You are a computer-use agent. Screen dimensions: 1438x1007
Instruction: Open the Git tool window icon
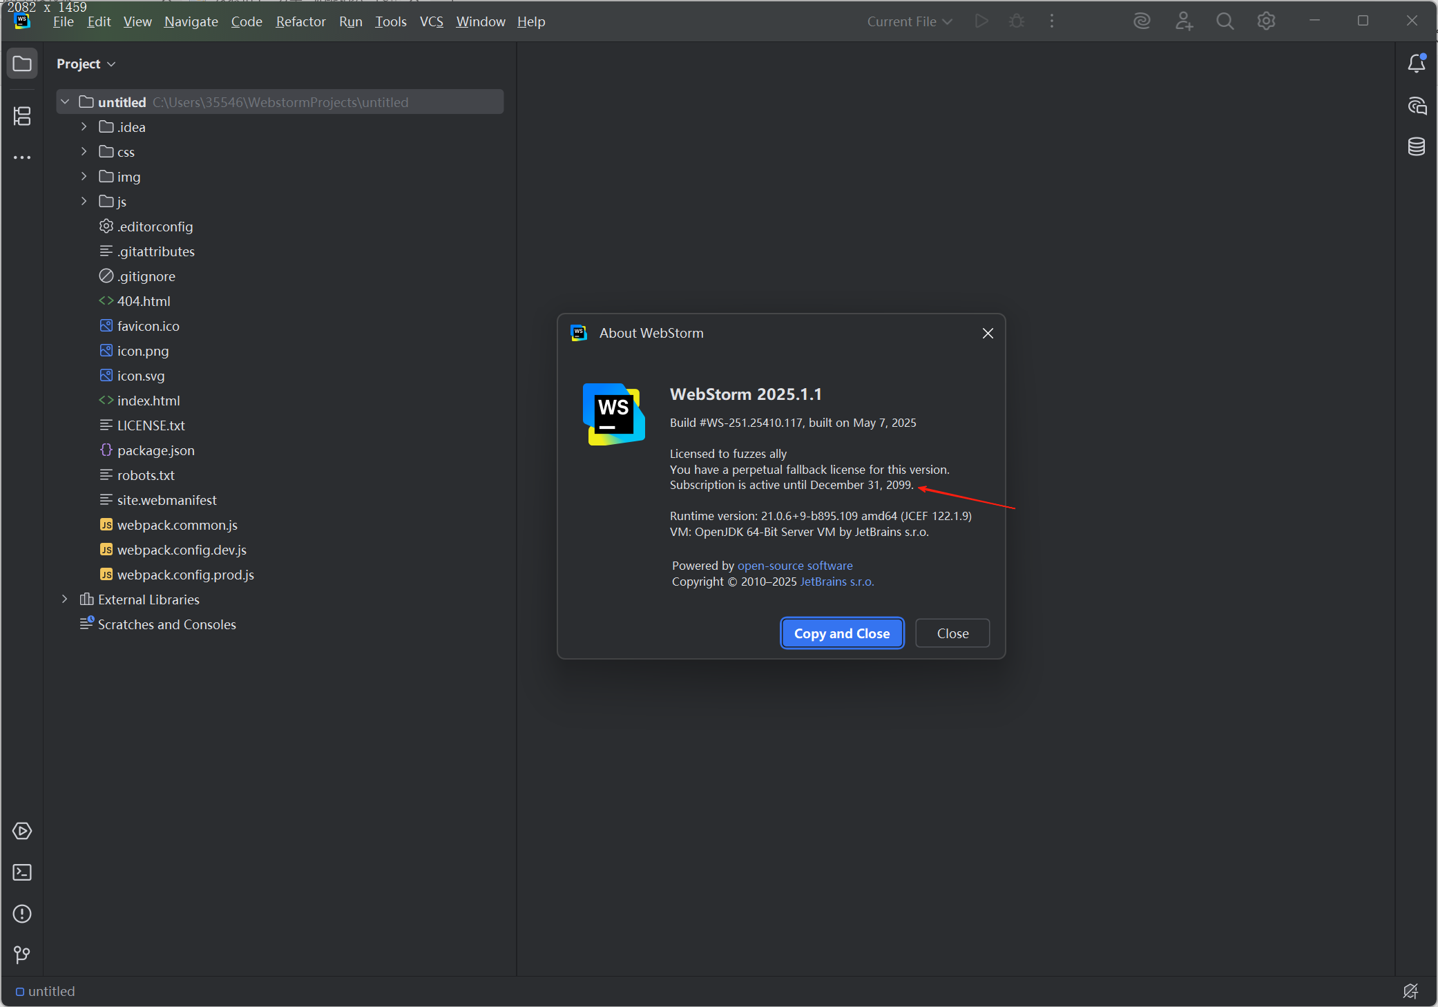22,955
